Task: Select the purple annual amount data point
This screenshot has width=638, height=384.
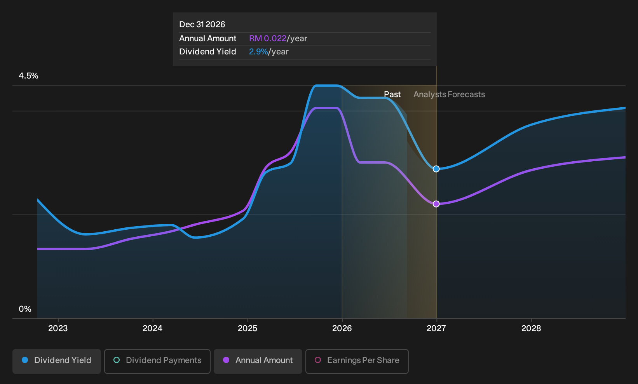Action: pos(436,204)
